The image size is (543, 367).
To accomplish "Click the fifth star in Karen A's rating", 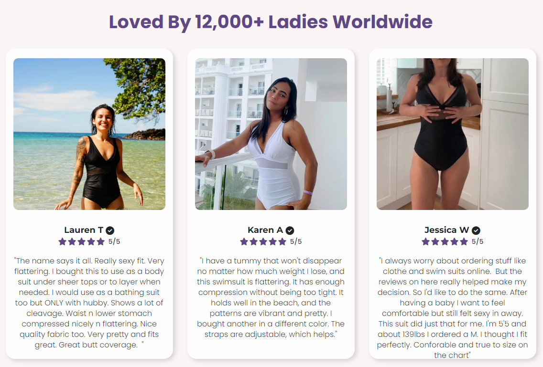I will coord(282,241).
